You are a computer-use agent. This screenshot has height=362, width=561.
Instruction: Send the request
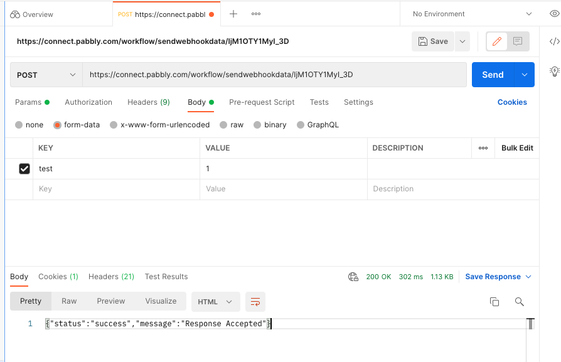pyautogui.click(x=493, y=75)
